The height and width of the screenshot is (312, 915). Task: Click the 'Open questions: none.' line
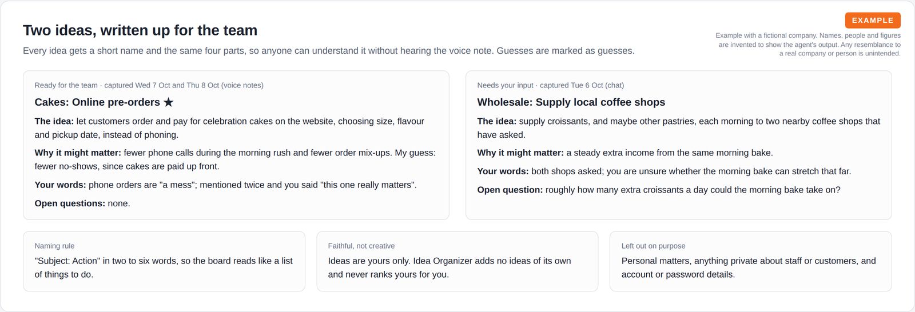pyautogui.click(x=82, y=203)
